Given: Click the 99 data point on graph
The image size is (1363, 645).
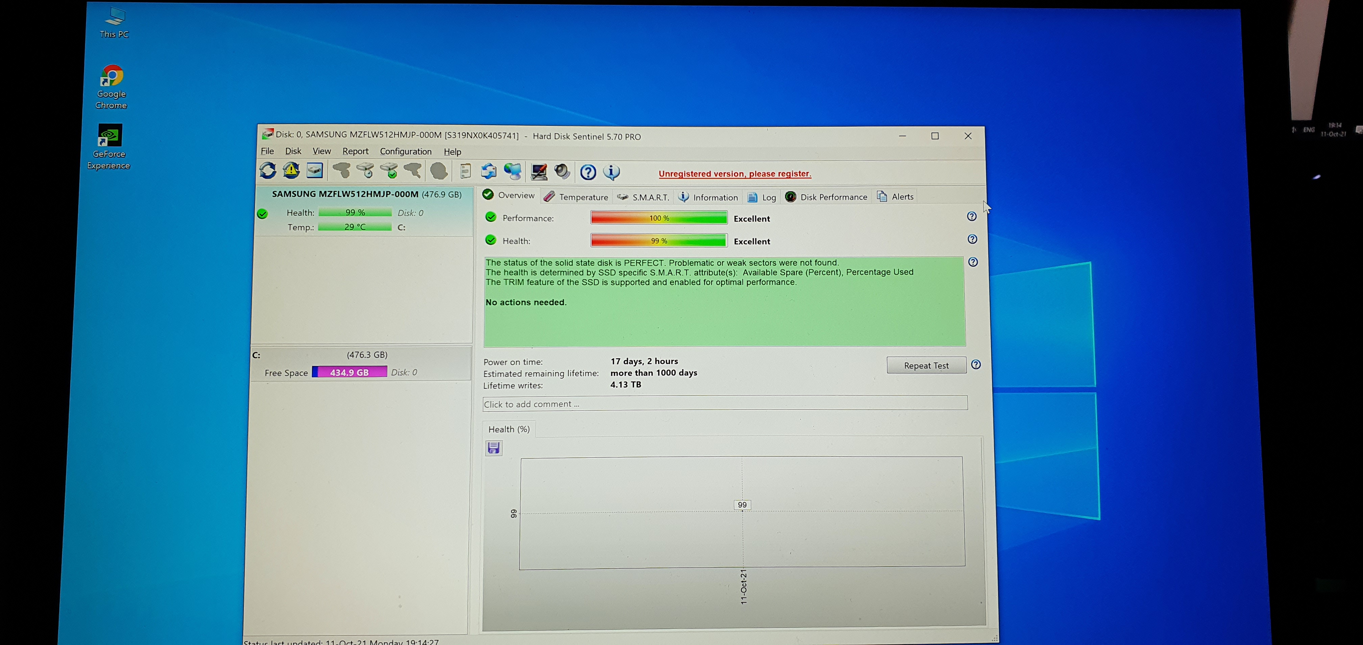Looking at the screenshot, I should tap(742, 505).
